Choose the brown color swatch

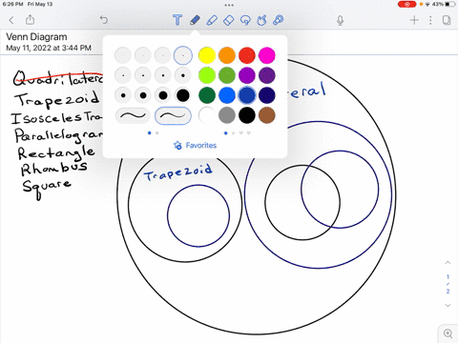[x=267, y=115]
